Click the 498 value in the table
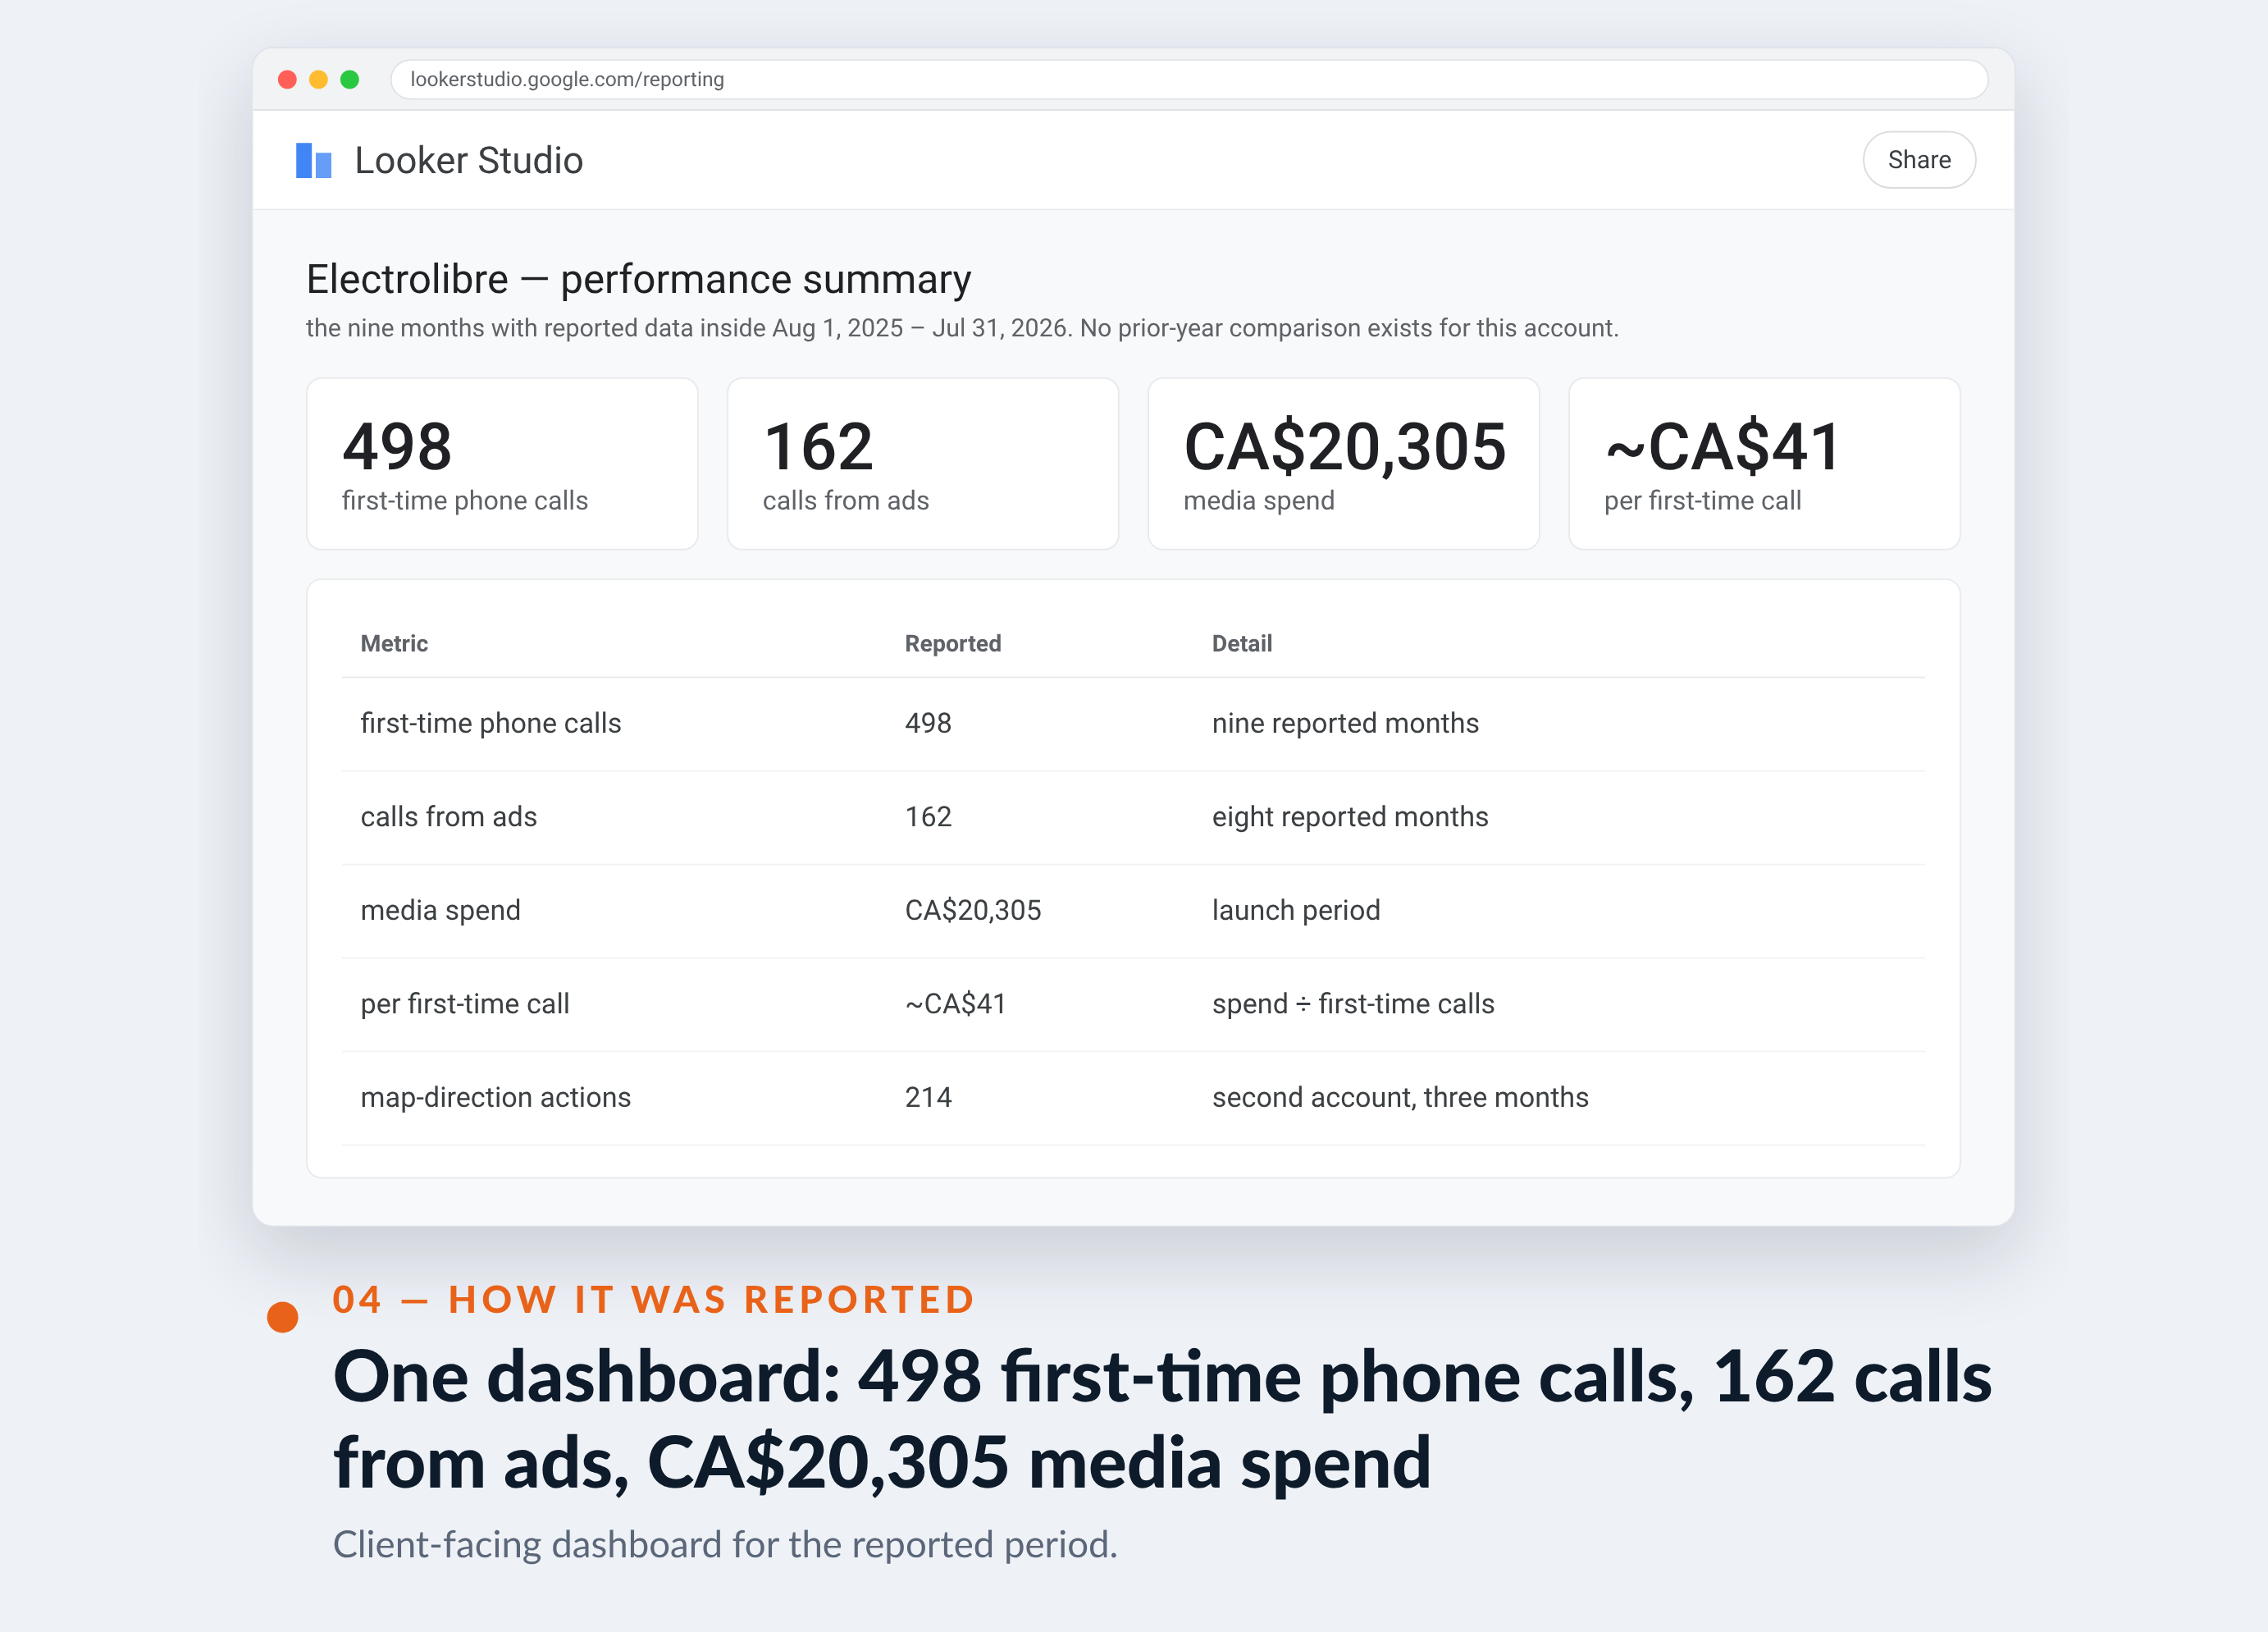 coord(927,724)
